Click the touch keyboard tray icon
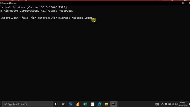 pos(157,104)
